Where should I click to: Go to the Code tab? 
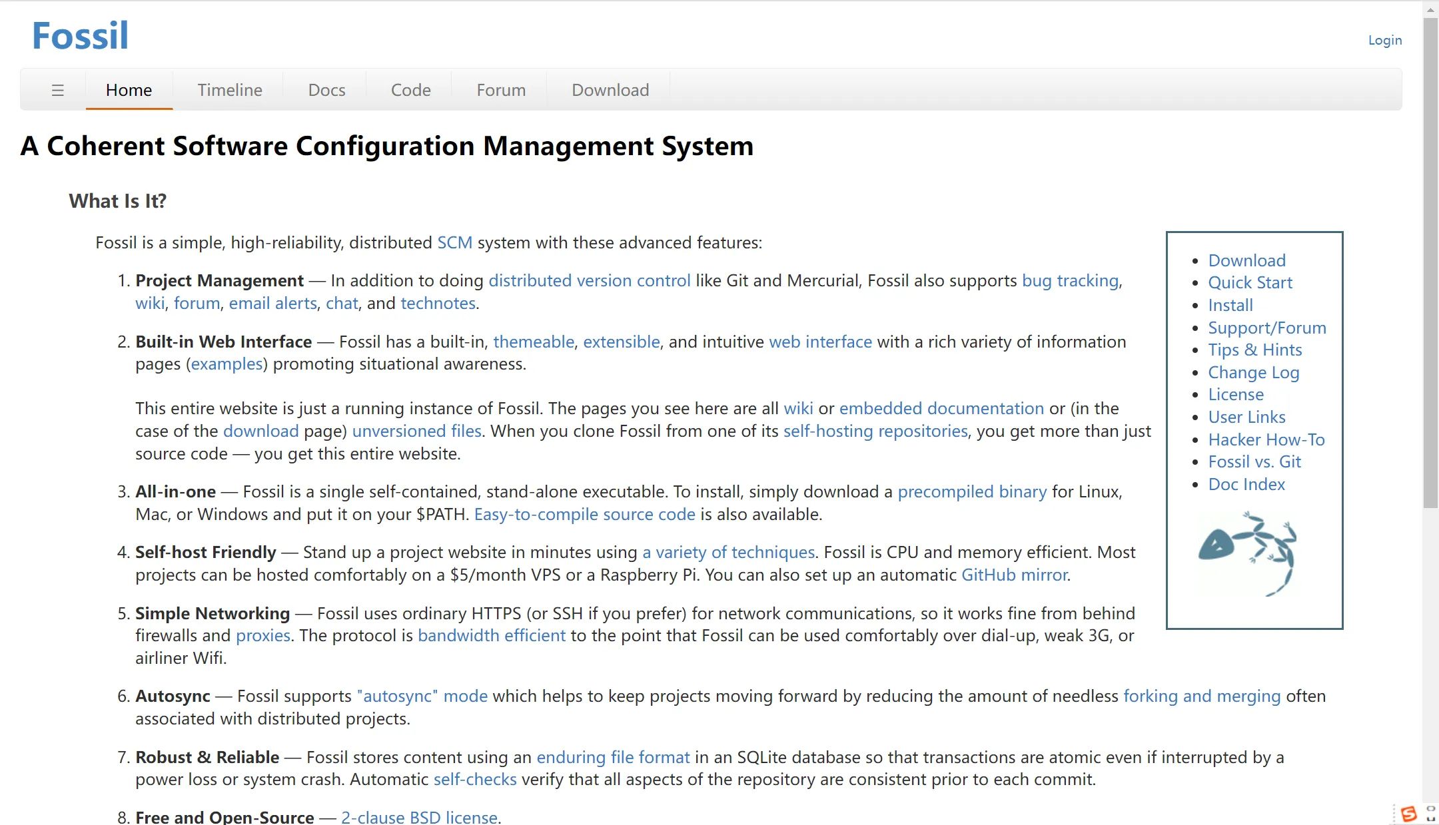(x=410, y=90)
